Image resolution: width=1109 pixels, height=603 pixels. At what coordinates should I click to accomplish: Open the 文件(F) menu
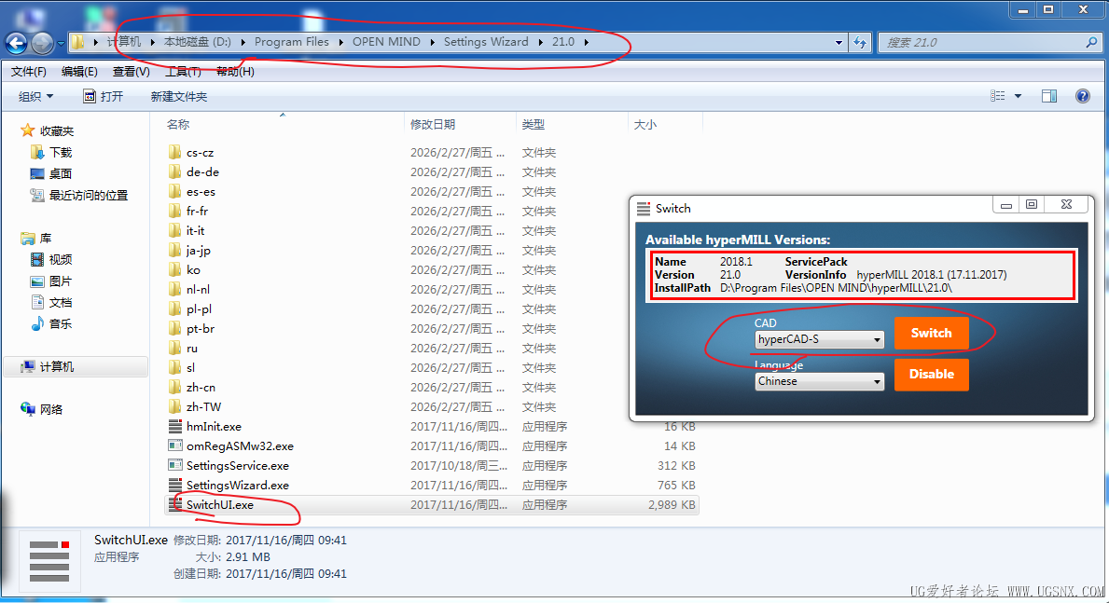click(28, 72)
